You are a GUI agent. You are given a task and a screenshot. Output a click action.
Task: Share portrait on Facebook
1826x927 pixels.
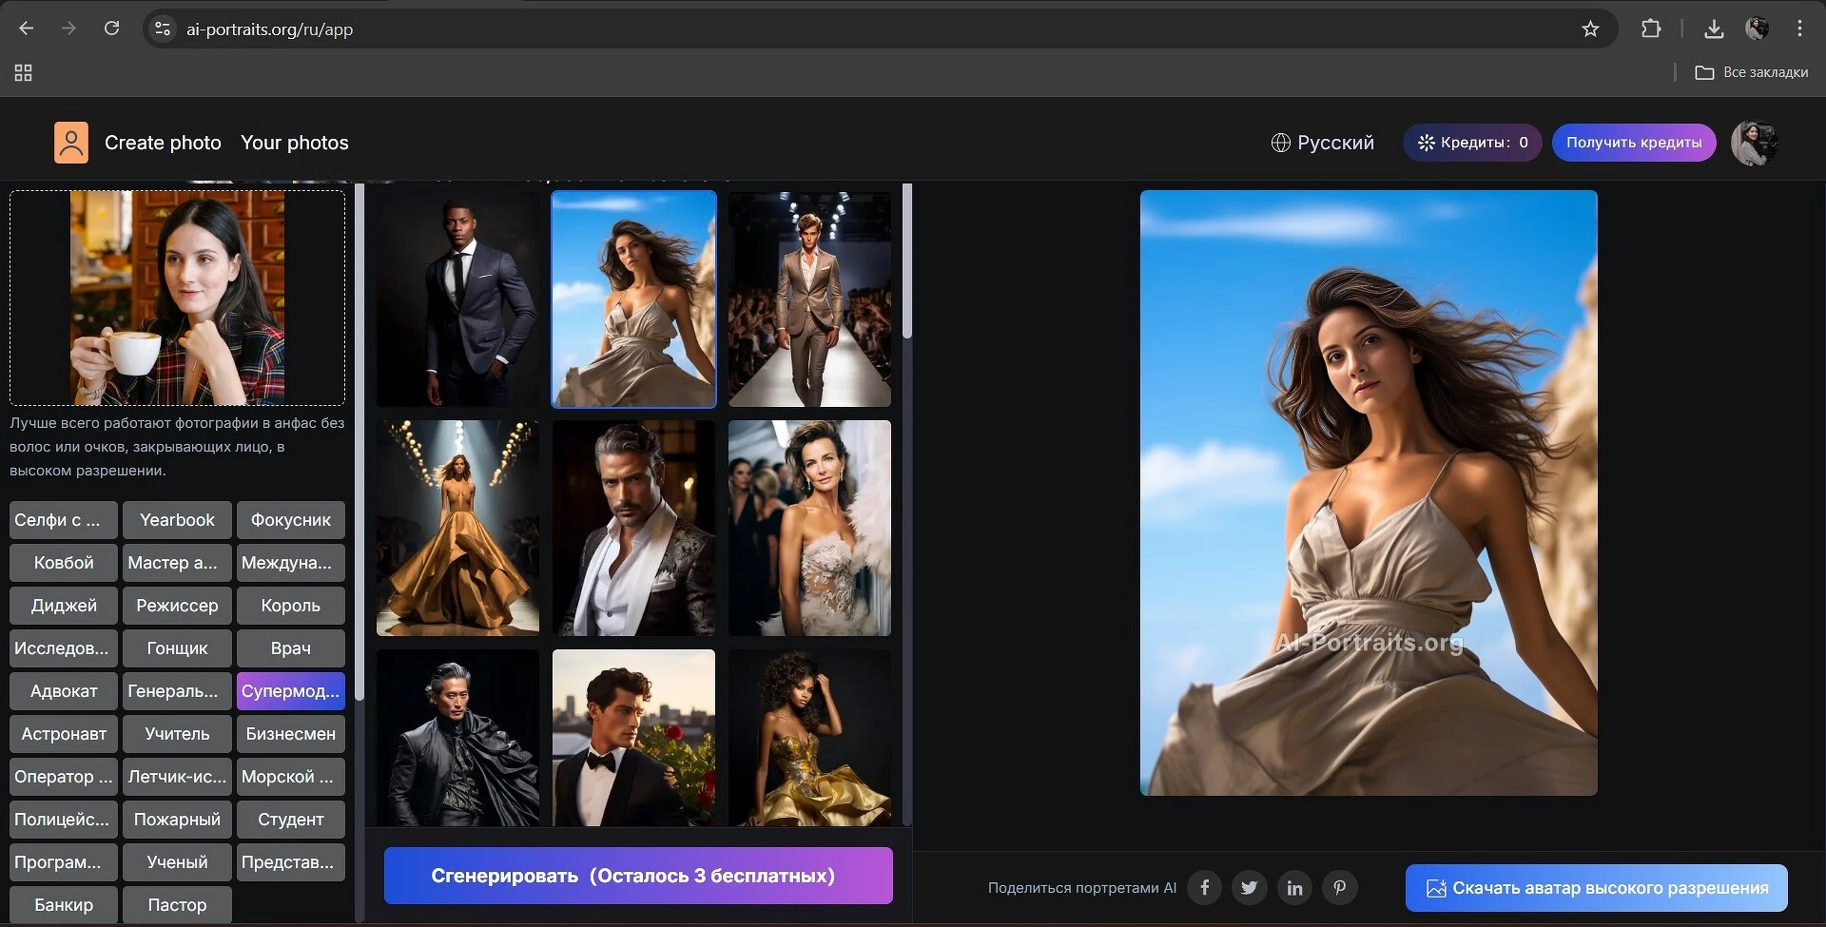1204,887
